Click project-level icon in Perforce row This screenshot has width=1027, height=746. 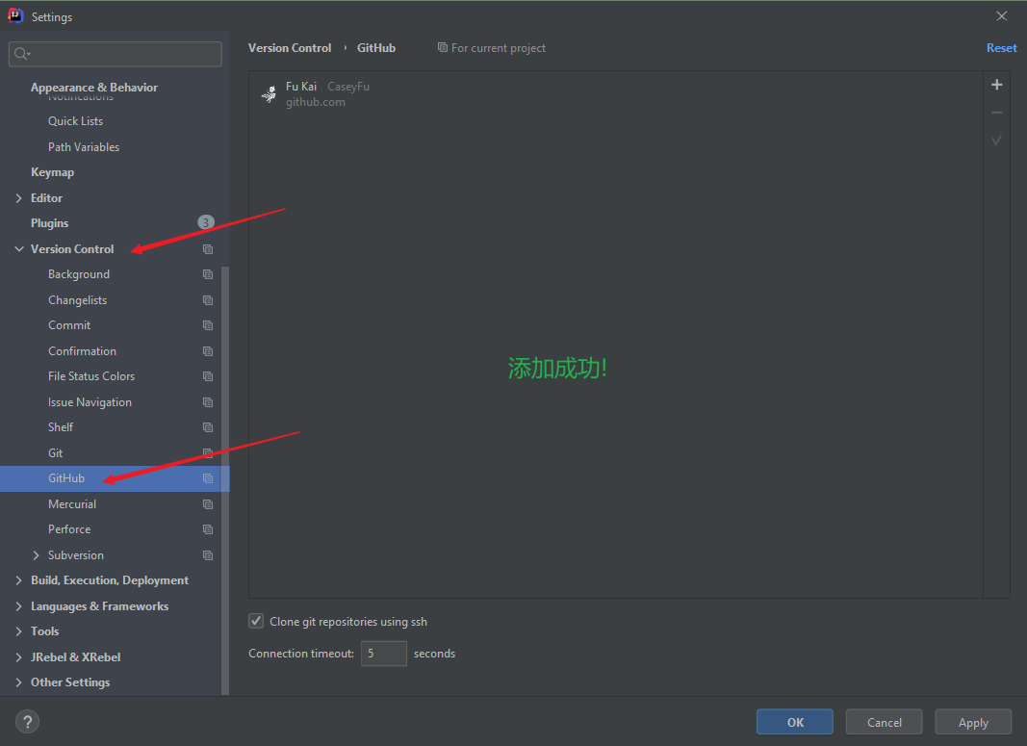pyautogui.click(x=208, y=529)
